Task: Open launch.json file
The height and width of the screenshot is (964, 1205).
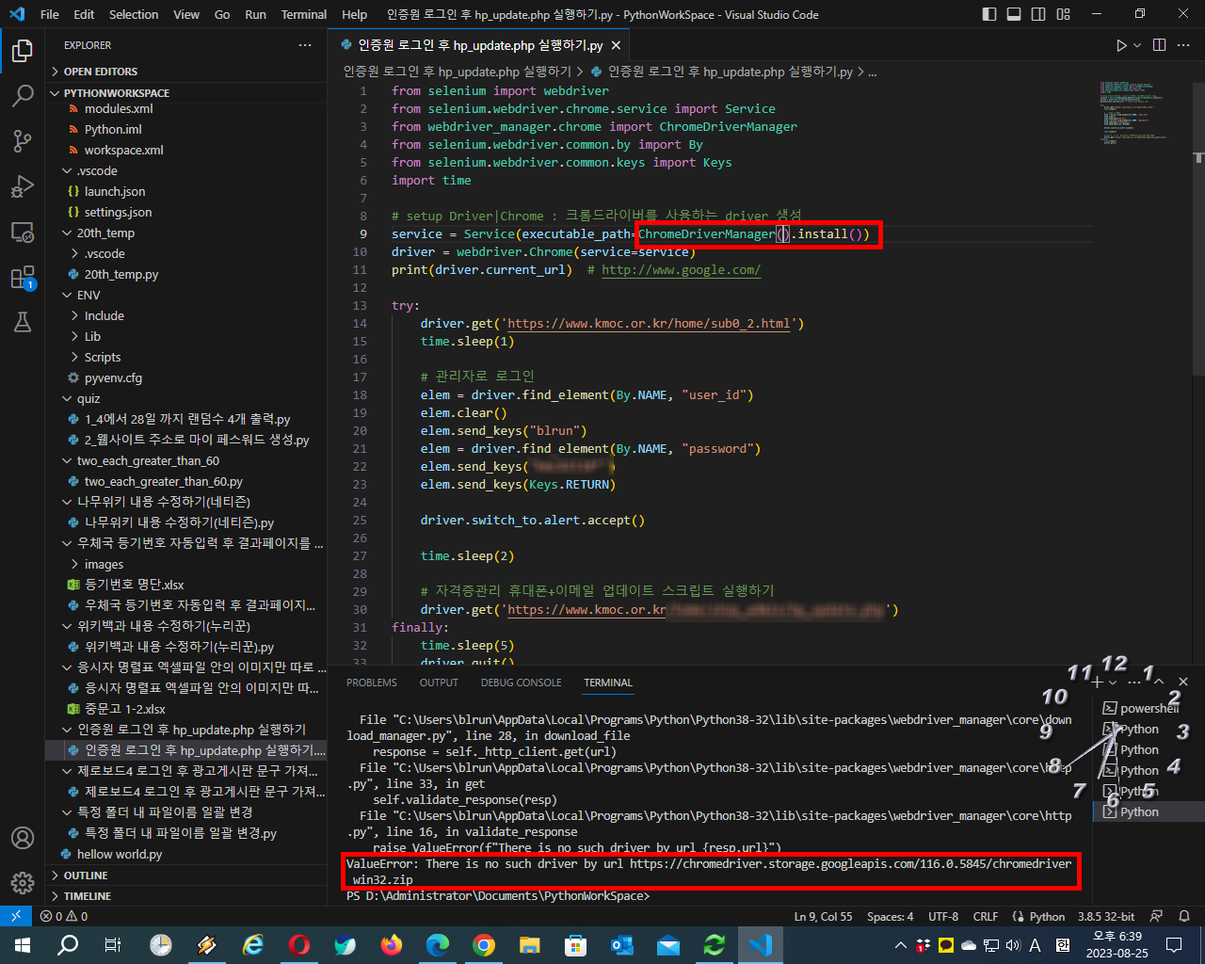Action: [114, 191]
